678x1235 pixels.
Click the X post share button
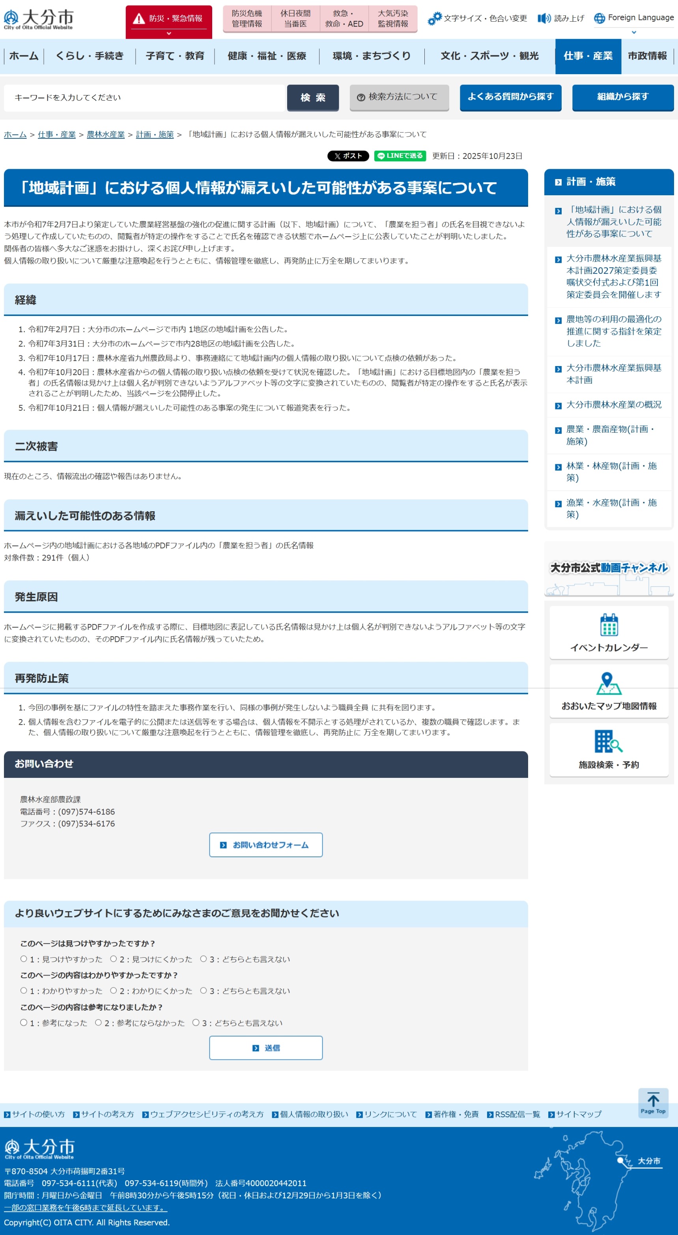tap(347, 156)
